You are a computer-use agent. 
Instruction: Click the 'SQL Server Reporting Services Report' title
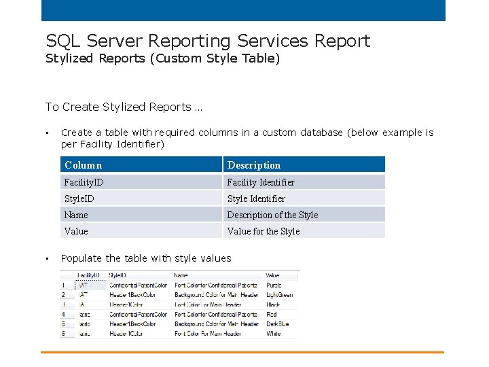pos(208,41)
